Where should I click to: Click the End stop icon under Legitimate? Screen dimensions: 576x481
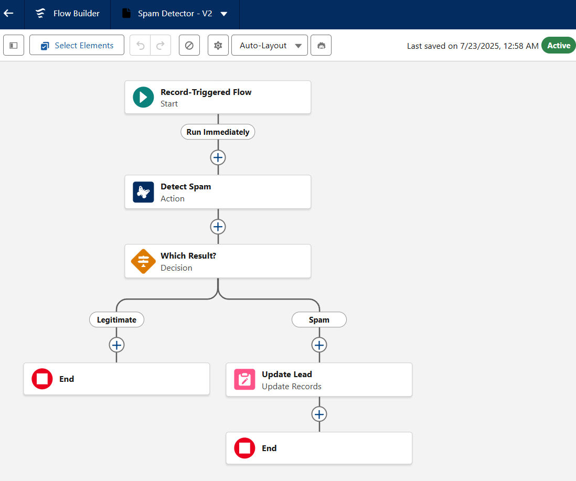[x=42, y=379]
